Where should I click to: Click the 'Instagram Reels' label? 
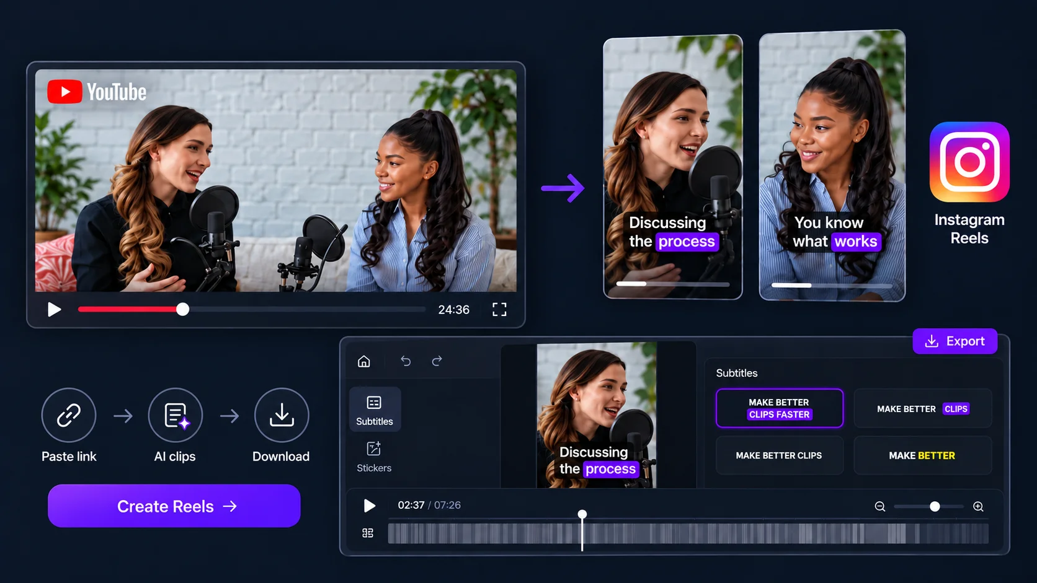(969, 229)
